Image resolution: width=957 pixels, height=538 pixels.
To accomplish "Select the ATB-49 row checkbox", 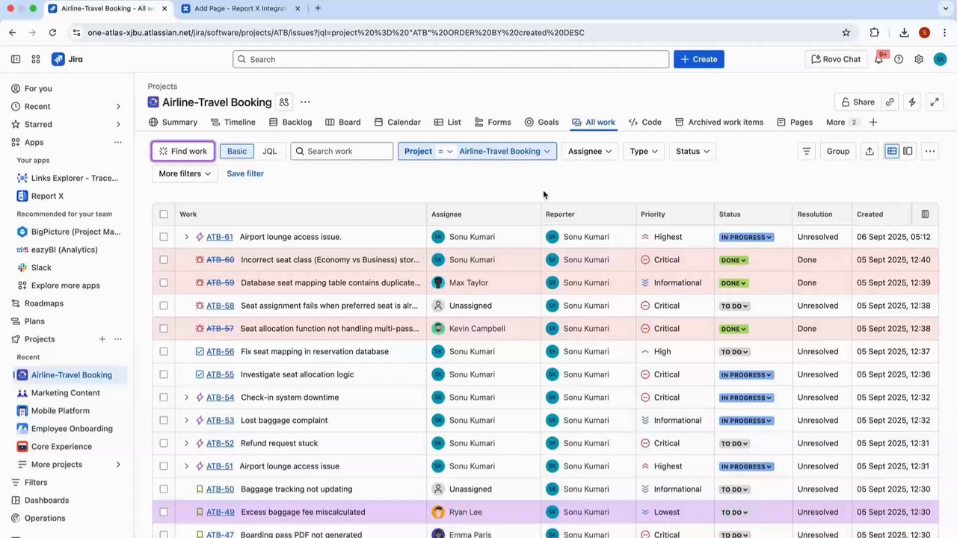I will point(164,513).
